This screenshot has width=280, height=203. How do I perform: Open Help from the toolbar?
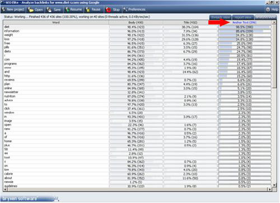(272, 10)
